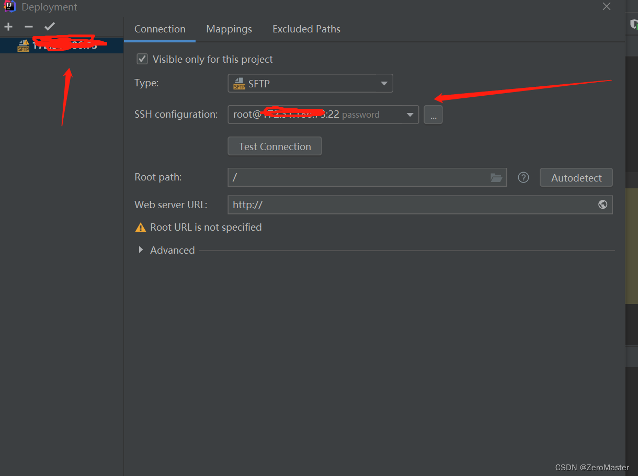Viewport: 638px width, 476px height.
Task: Remove the selected deployment server
Action: 29,27
